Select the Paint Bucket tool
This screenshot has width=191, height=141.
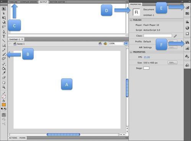click(4, 68)
